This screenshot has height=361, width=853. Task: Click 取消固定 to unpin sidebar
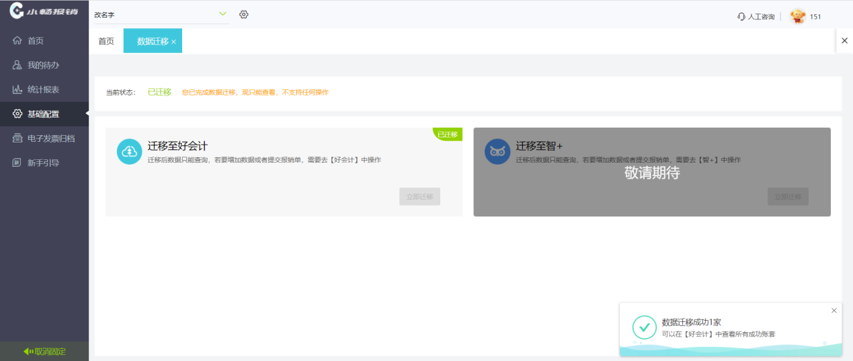44,352
